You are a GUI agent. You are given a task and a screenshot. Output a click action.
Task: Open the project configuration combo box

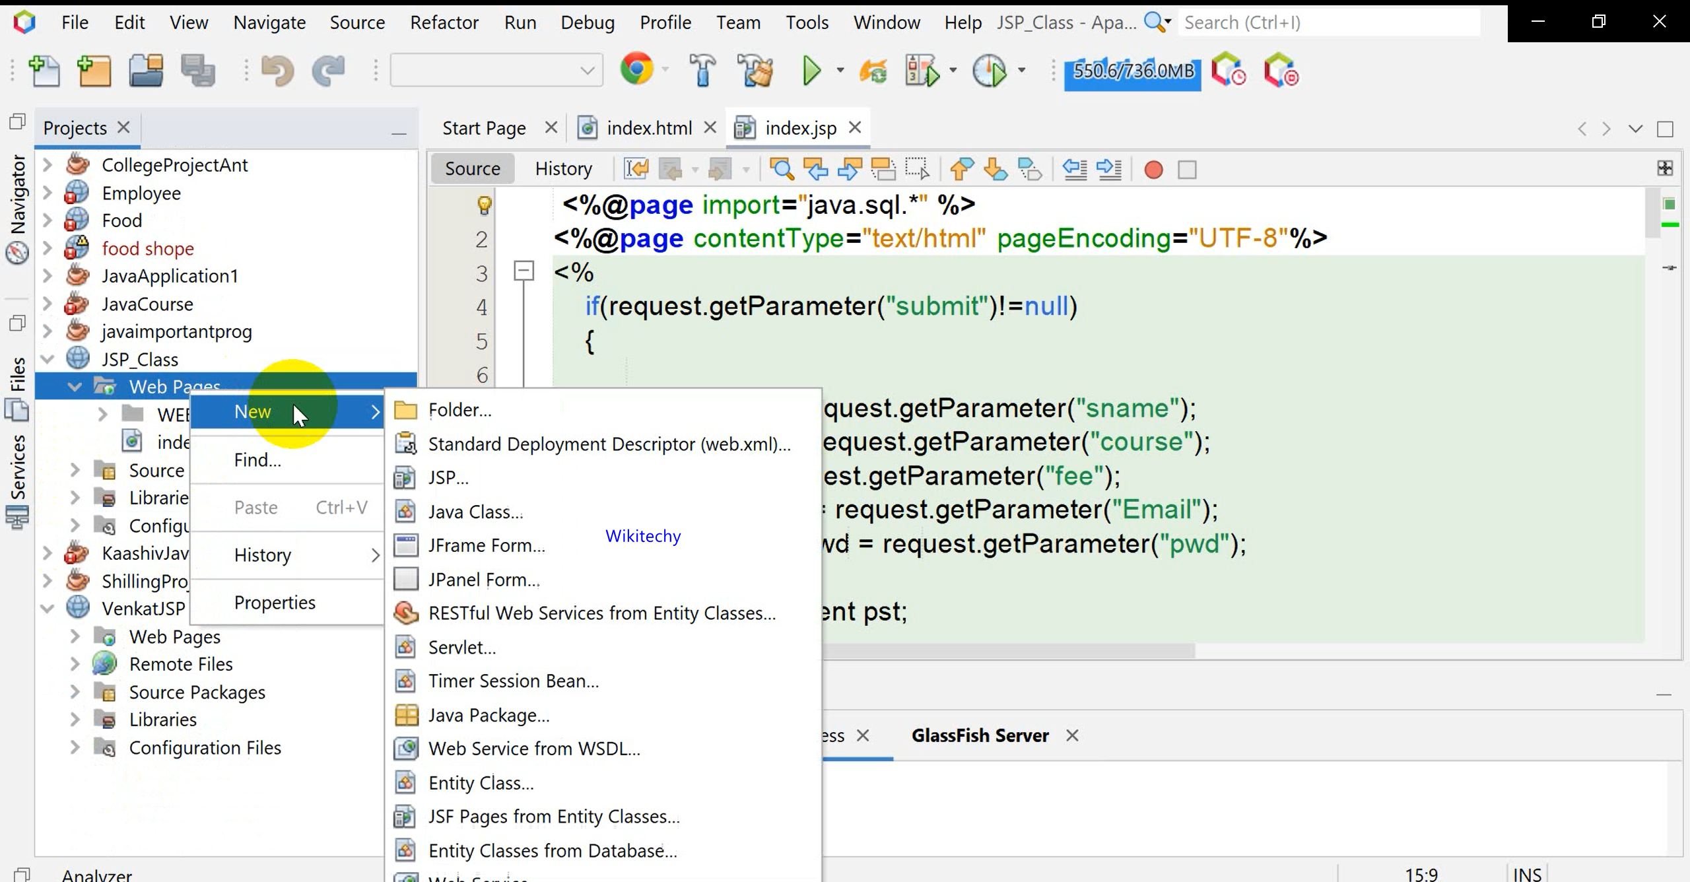(x=496, y=70)
